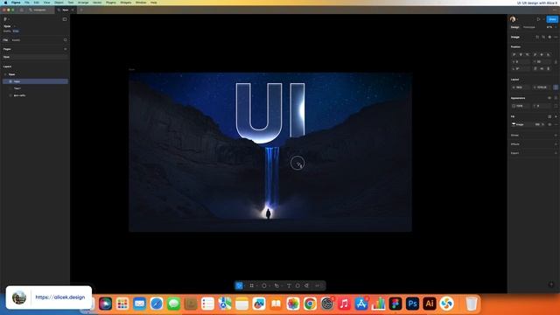The width and height of the screenshot is (560, 315).
Task: Select the Pen tool in toolbar
Action: pyautogui.click(x=276, y=286)
